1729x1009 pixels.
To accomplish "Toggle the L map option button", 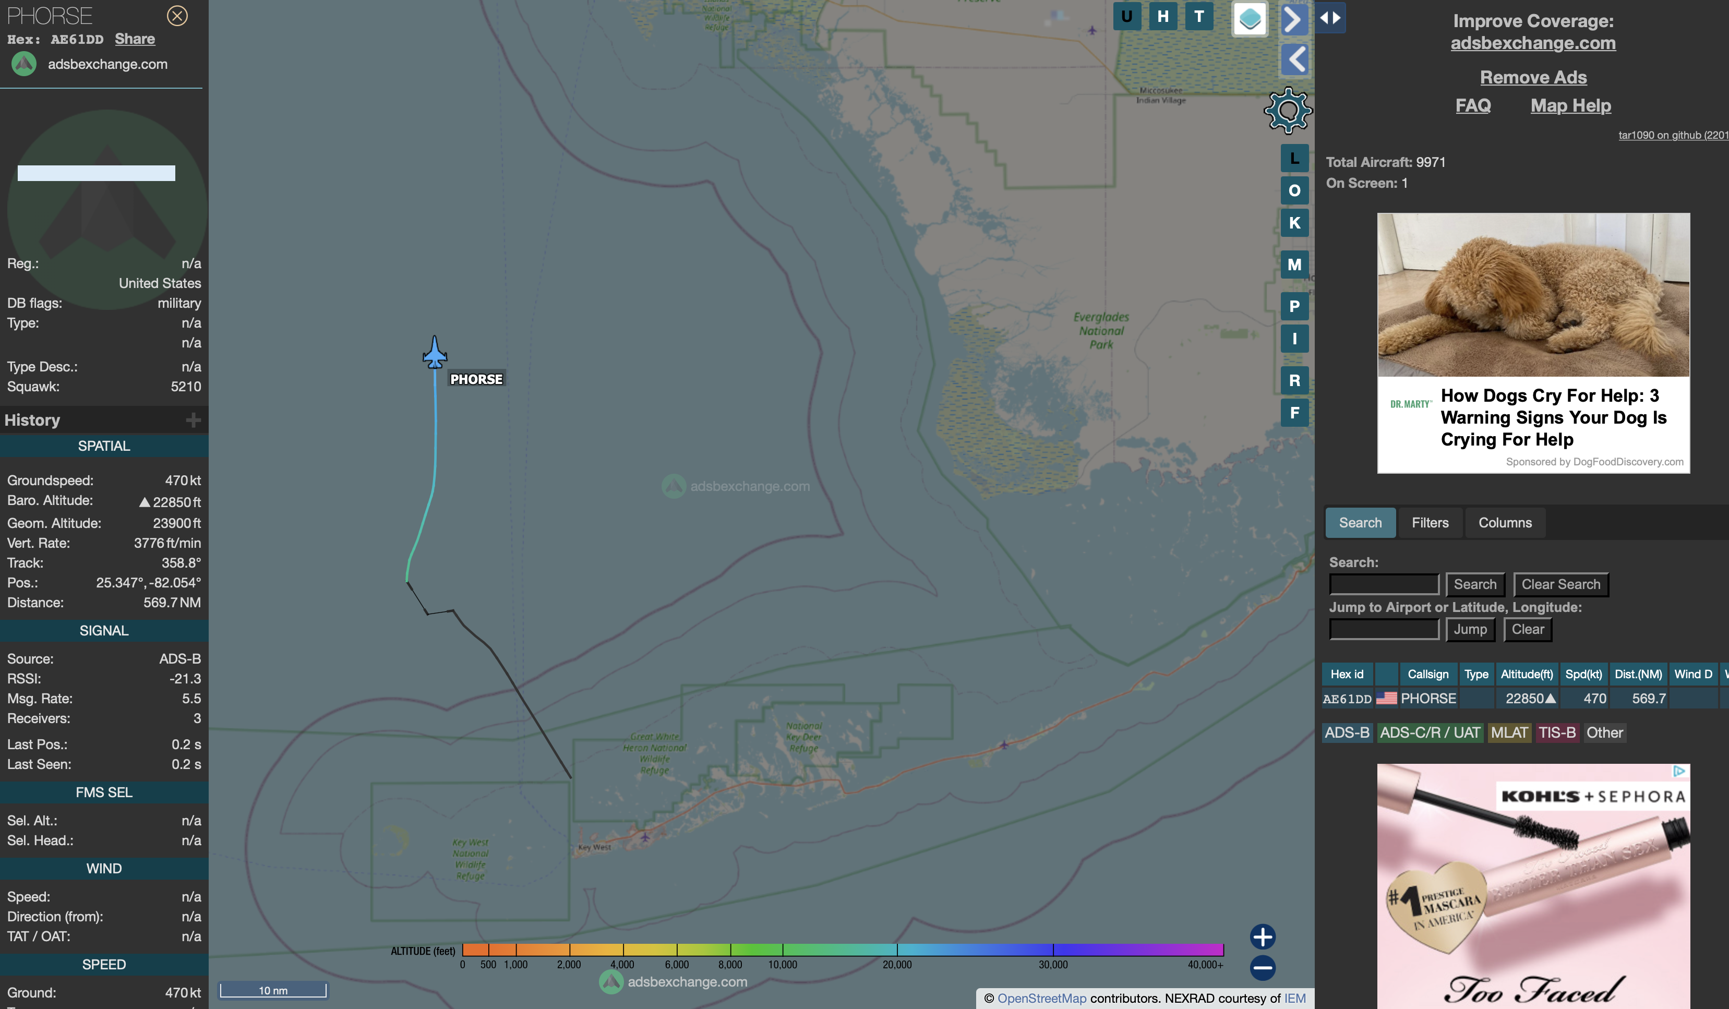I will click(x=1294, y=159).
